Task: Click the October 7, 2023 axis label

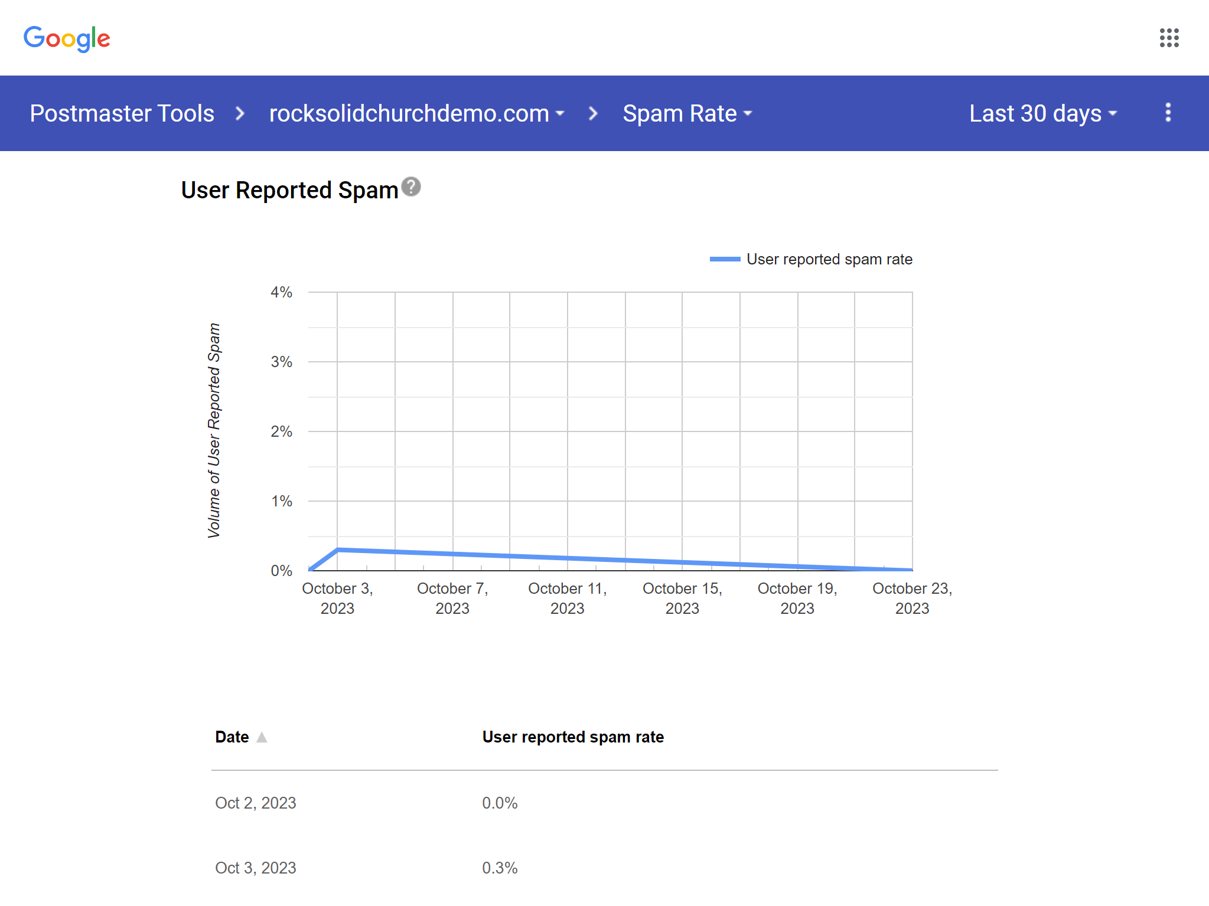Action: click(x=452, y=598)
